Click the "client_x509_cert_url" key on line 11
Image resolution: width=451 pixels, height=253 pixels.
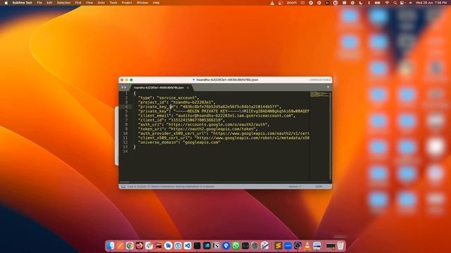(163, 138)
